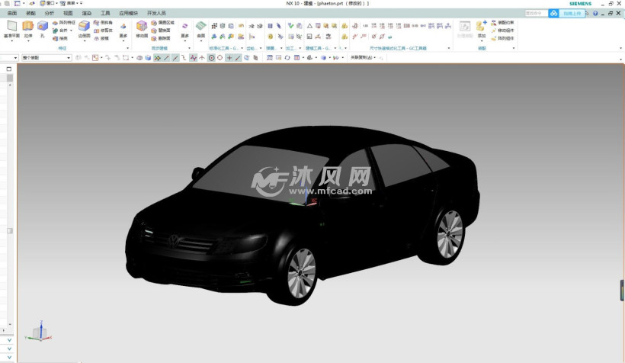Click the blue cloud upload icon
The height and width of the screenshot is (363, 625).
point(553,13)
